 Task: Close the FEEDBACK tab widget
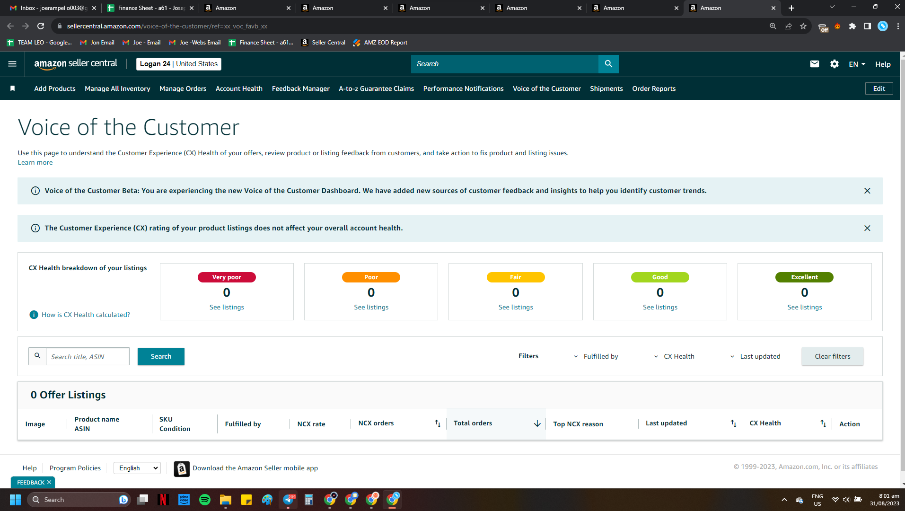tap(49, 483)
